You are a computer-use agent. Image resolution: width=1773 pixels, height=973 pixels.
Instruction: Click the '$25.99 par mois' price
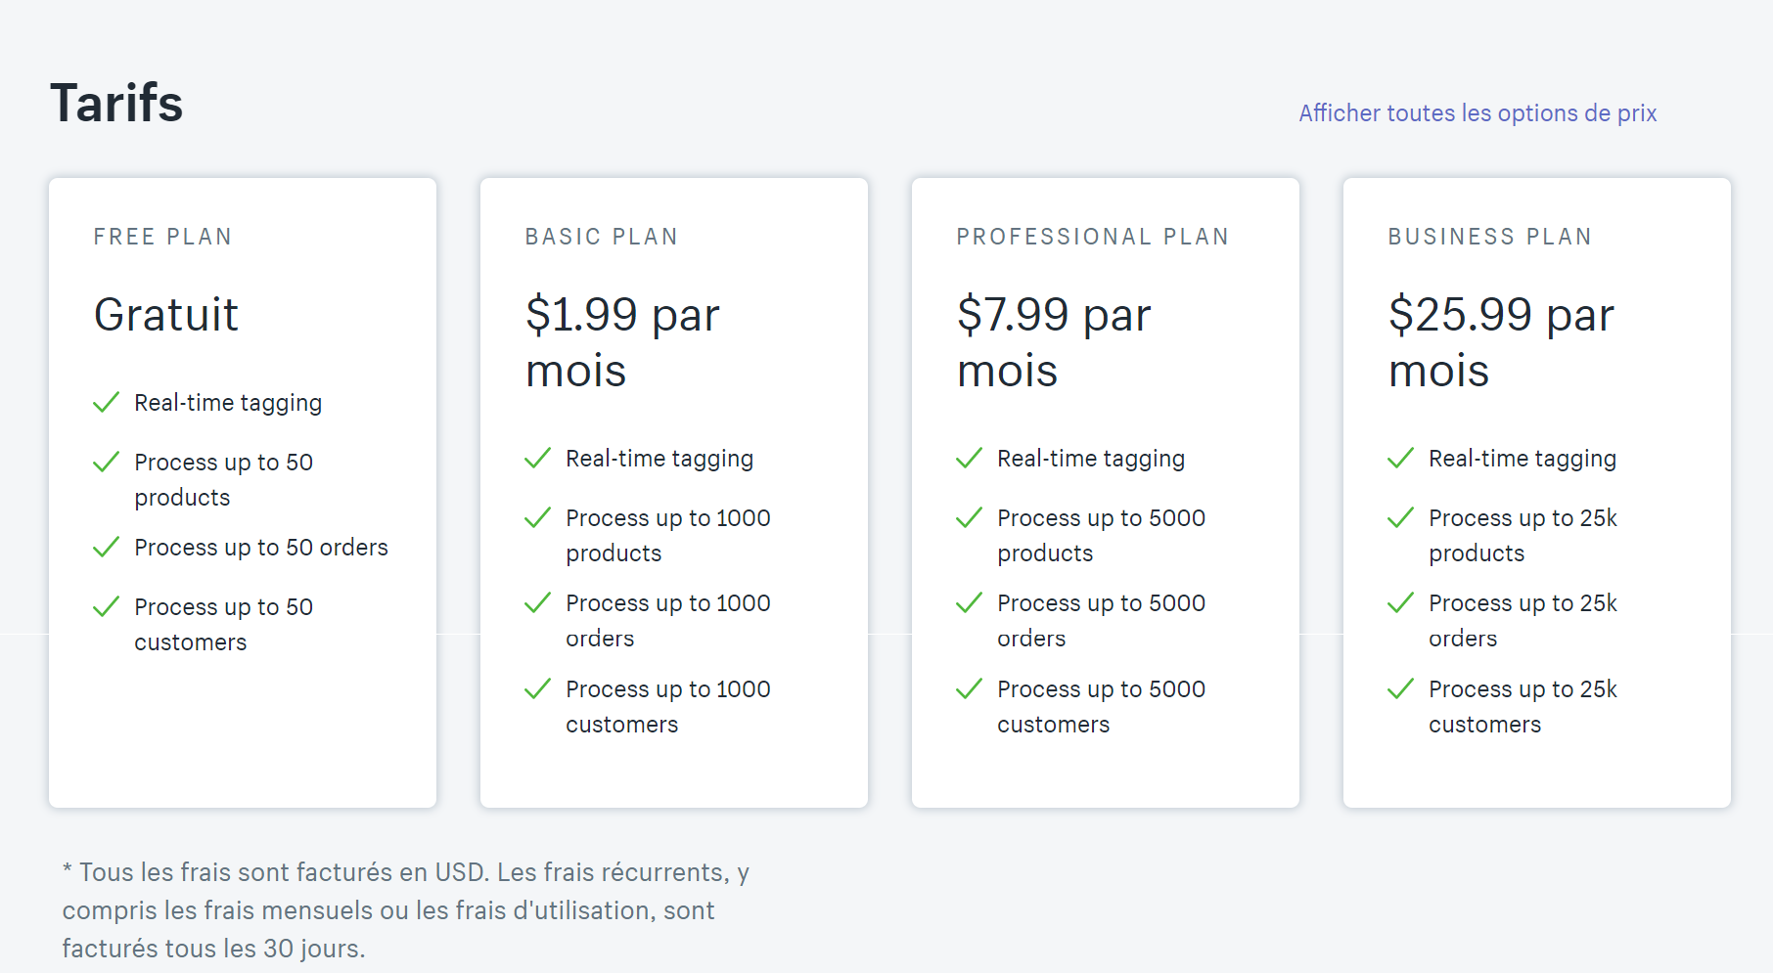(1501, 342)
